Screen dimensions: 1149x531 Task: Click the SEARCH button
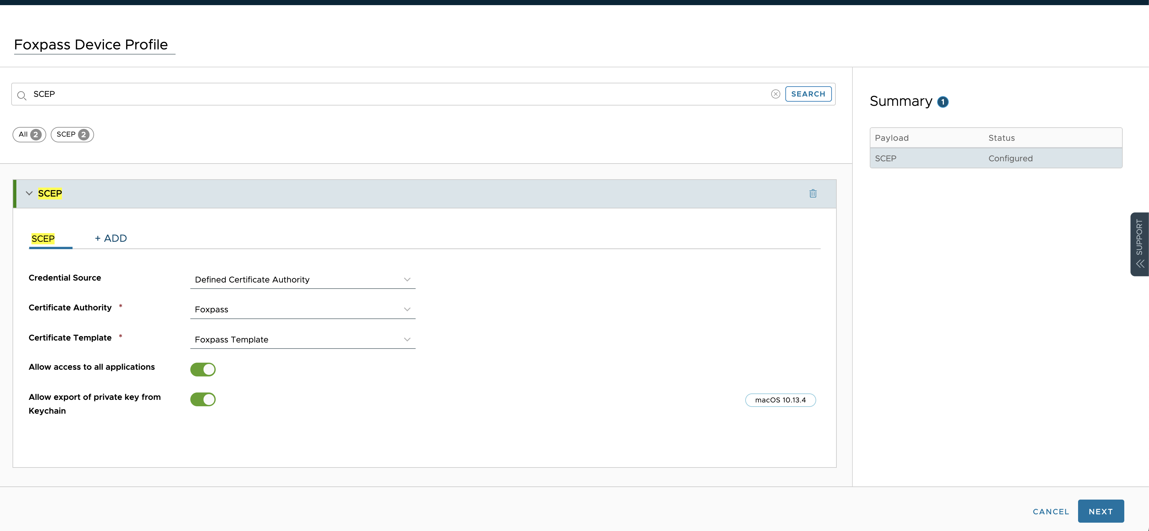(x=808, y=94)
